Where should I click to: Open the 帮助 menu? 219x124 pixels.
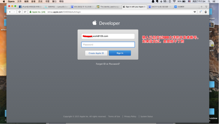61,2
